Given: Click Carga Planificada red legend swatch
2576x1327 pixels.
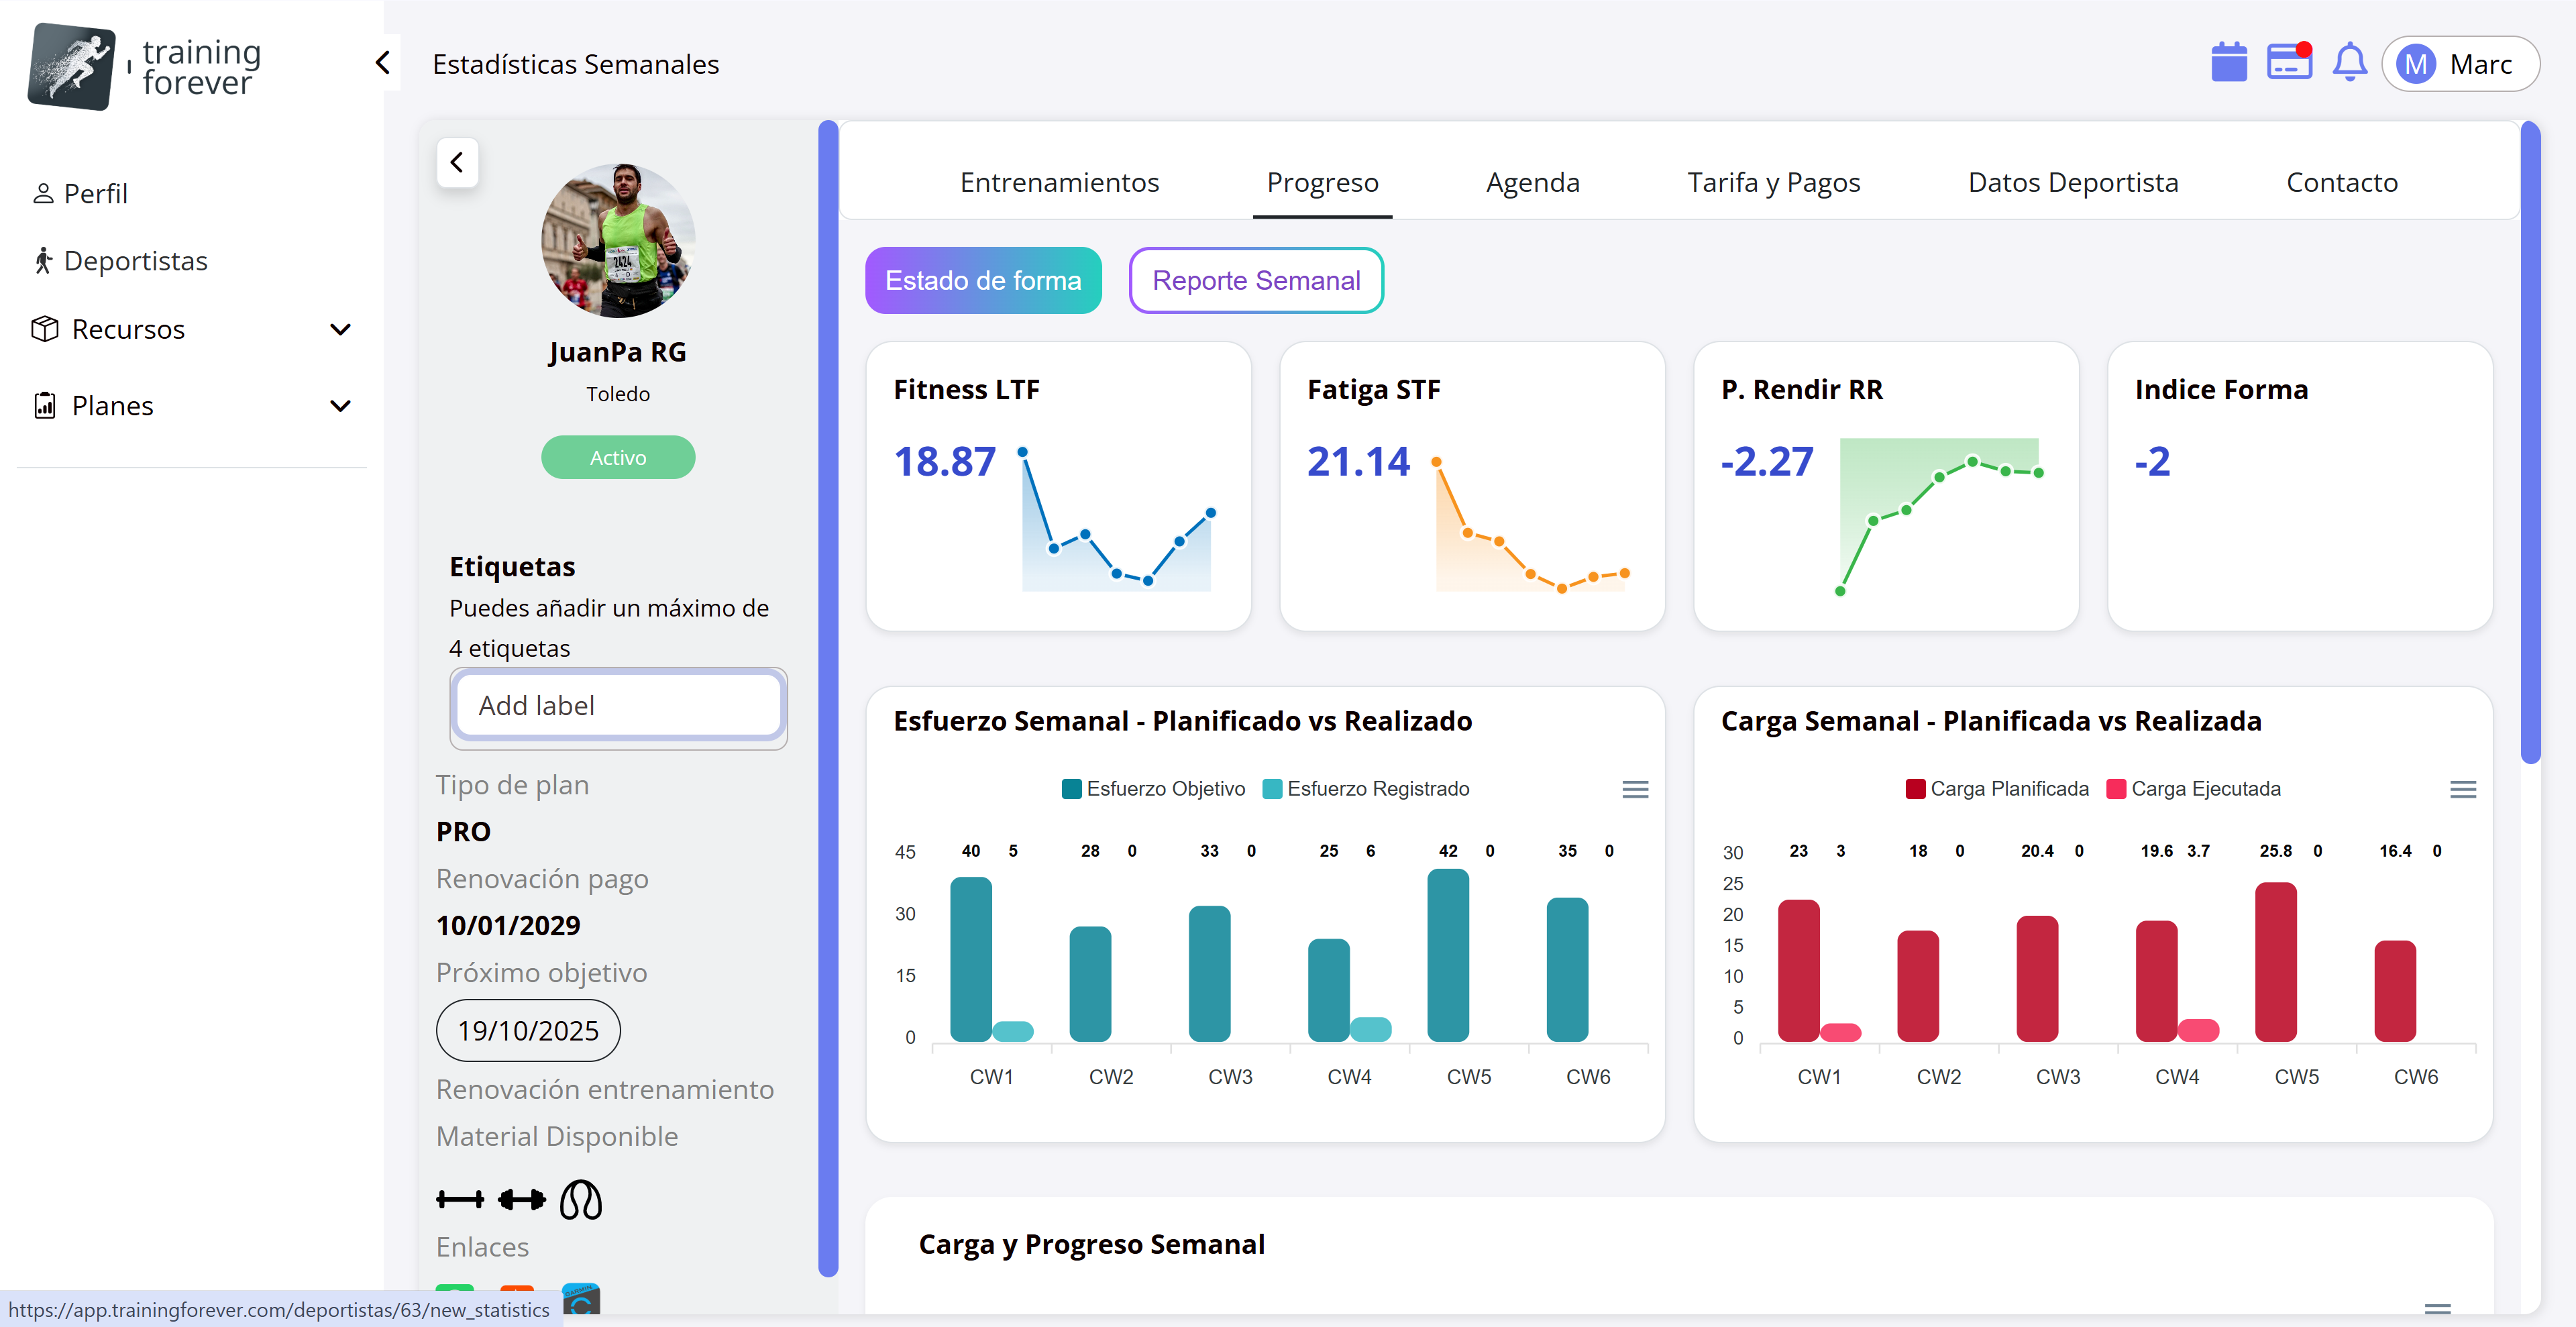Looking at the screenshot, I should point(1915,789).
